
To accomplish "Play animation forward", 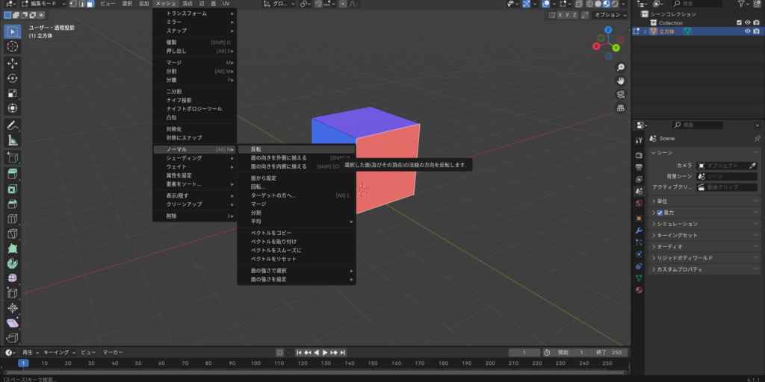I will [x=325, y=352].
